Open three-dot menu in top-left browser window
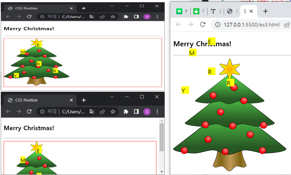Screen dimensions: 291x175 [x=157, y=17]
